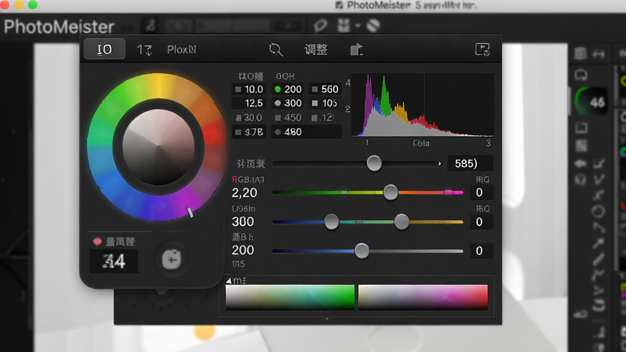Click the 585 value field

469,163
